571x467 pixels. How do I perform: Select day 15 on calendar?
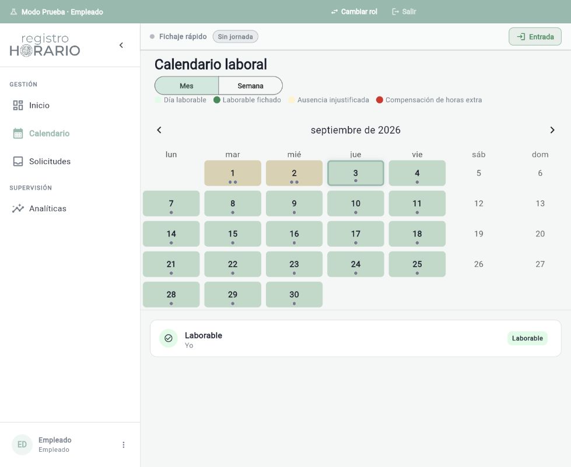point(233,233)
